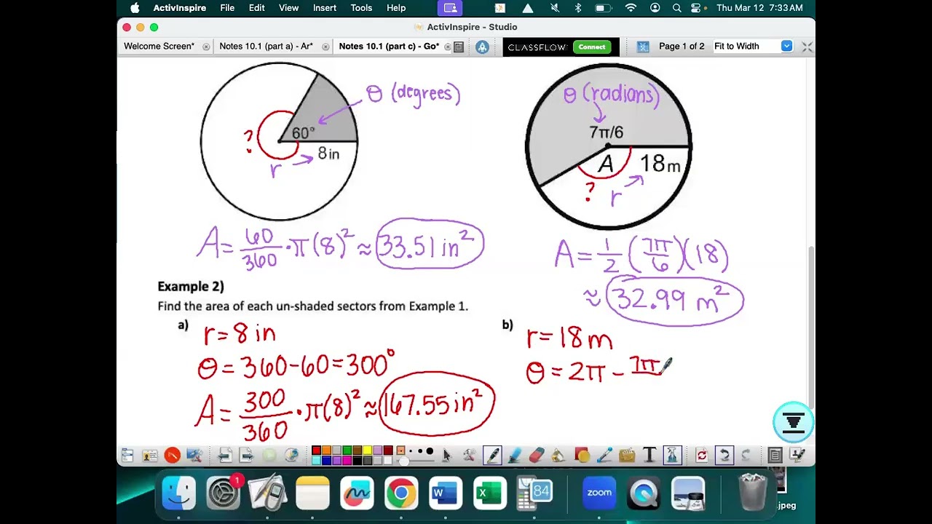This screenshot has height=524, width=932.
Task: Select the Shape tool
Action: point(582,456)
